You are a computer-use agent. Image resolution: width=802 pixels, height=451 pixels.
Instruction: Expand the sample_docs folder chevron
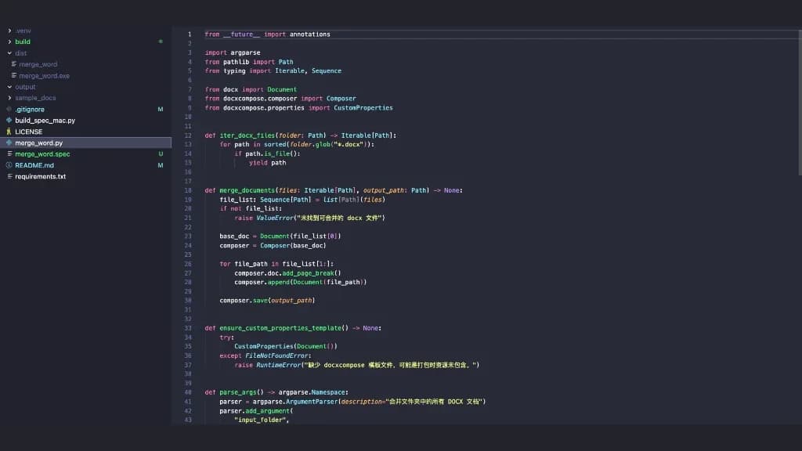pos(9,98)
